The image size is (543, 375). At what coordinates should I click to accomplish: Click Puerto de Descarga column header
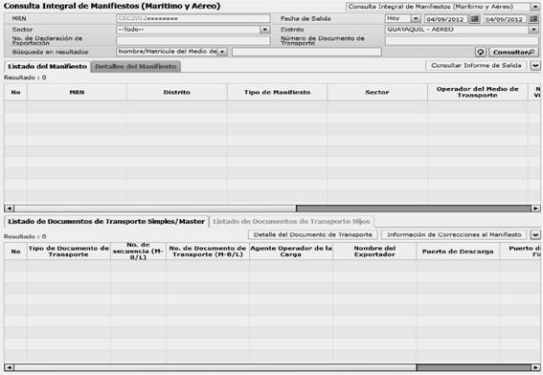pos(458,252)
